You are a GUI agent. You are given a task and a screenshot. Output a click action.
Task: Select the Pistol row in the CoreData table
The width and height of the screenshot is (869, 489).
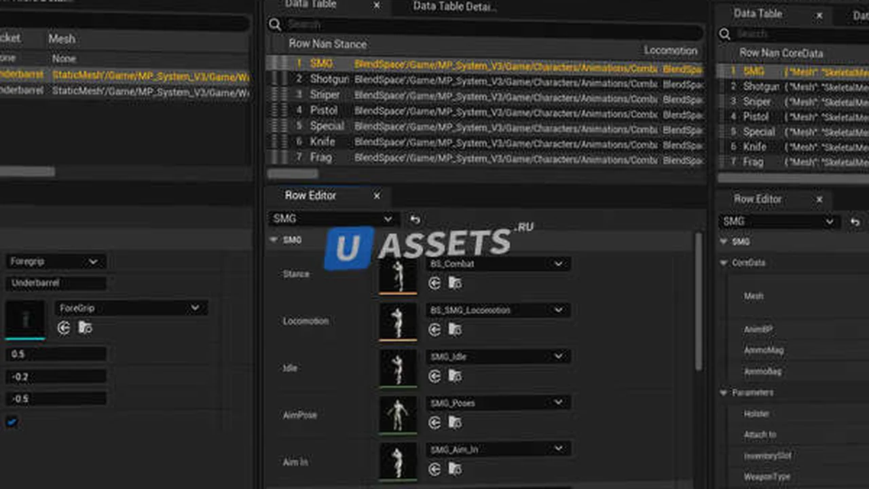(x=793, y=117)
